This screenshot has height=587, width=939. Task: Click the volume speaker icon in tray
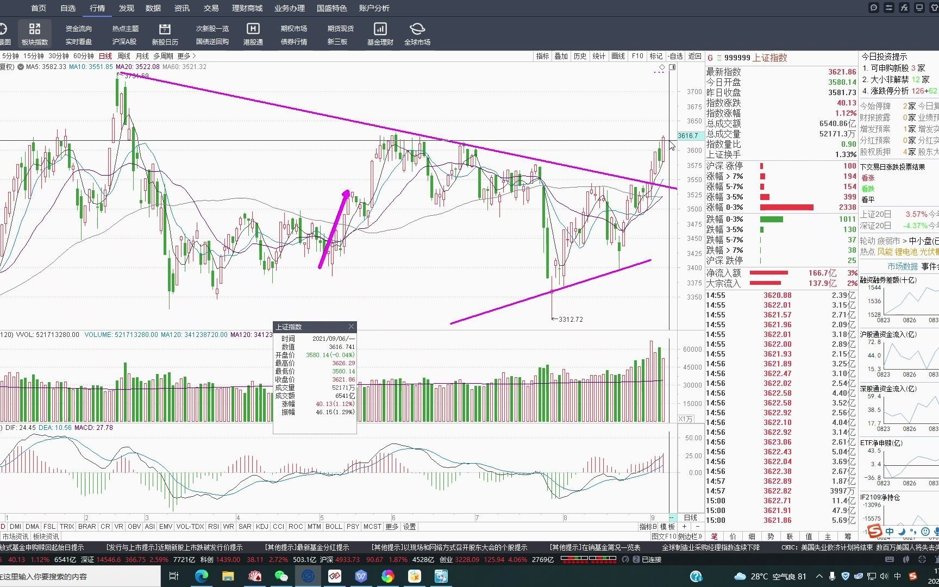(x=884, y=576)
